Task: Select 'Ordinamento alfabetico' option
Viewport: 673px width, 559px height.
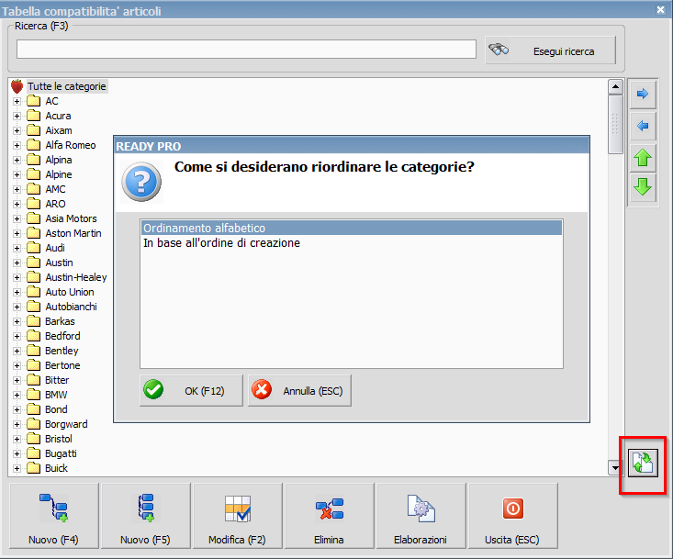Action: point(351,228)
